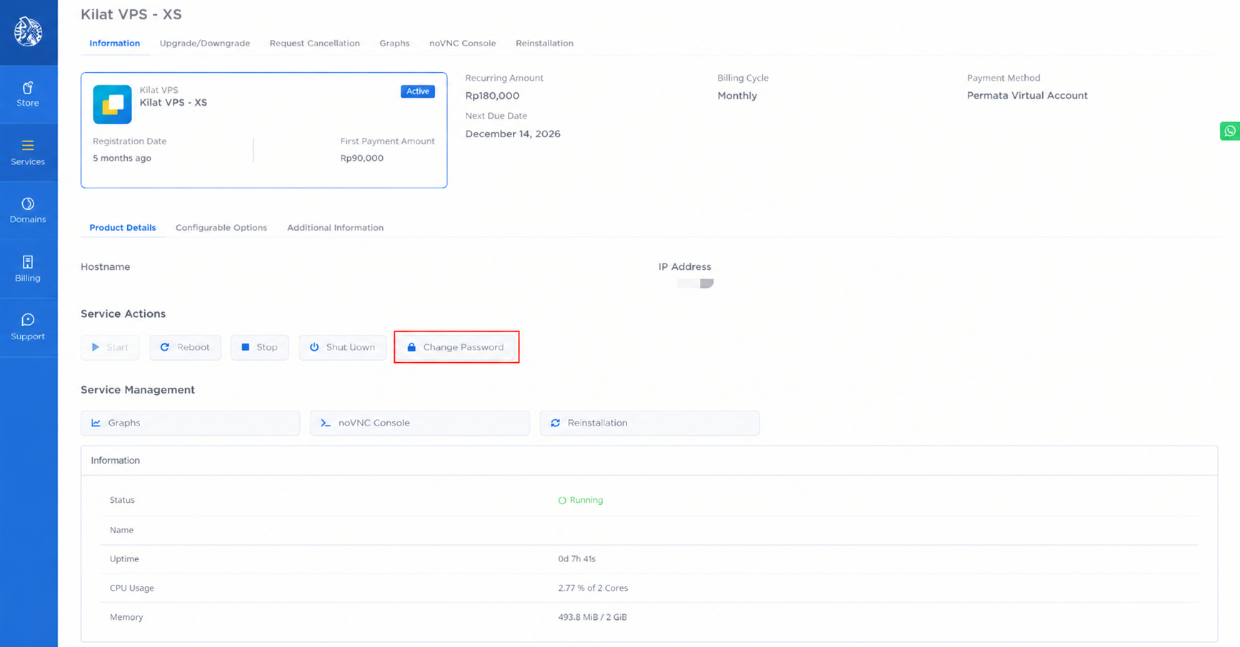The height and width of the screenshot is (647, 1240).
Task: Click the uptime value 0d 7h 41s
Action: tap(576, 558)
